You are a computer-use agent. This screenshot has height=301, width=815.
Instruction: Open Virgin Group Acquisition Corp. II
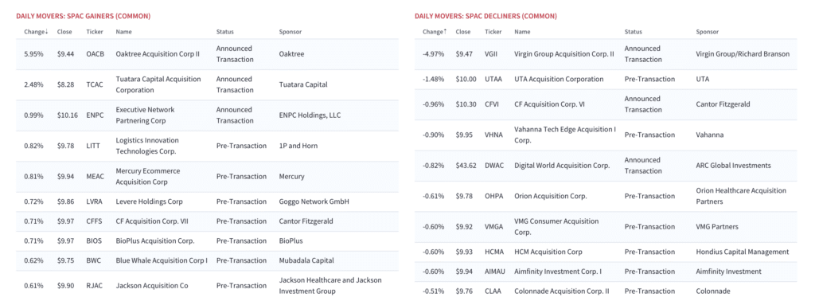pyautogui.click(x=606, y=54)
